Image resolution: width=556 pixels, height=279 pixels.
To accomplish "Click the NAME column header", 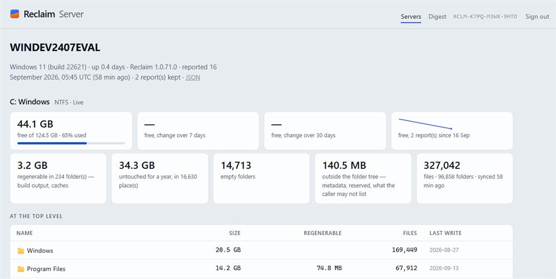I will click(x=24, y=233).
